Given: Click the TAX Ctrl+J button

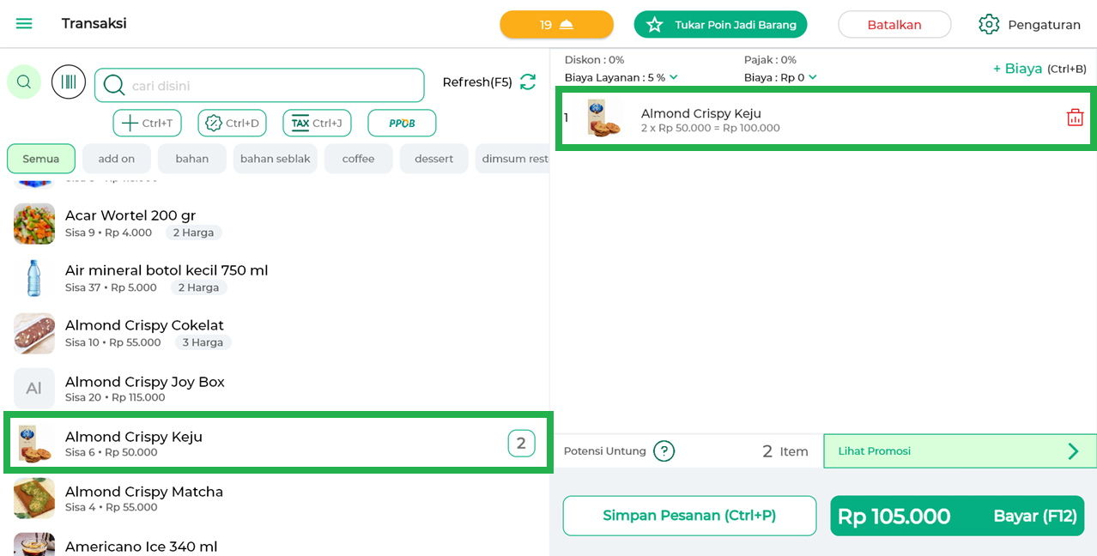Looking at the screenshot, I should (317, 123).
